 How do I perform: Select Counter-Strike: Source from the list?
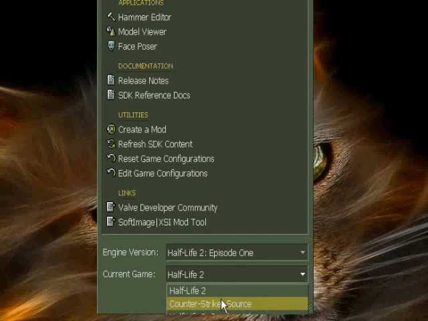pos(237,304)
